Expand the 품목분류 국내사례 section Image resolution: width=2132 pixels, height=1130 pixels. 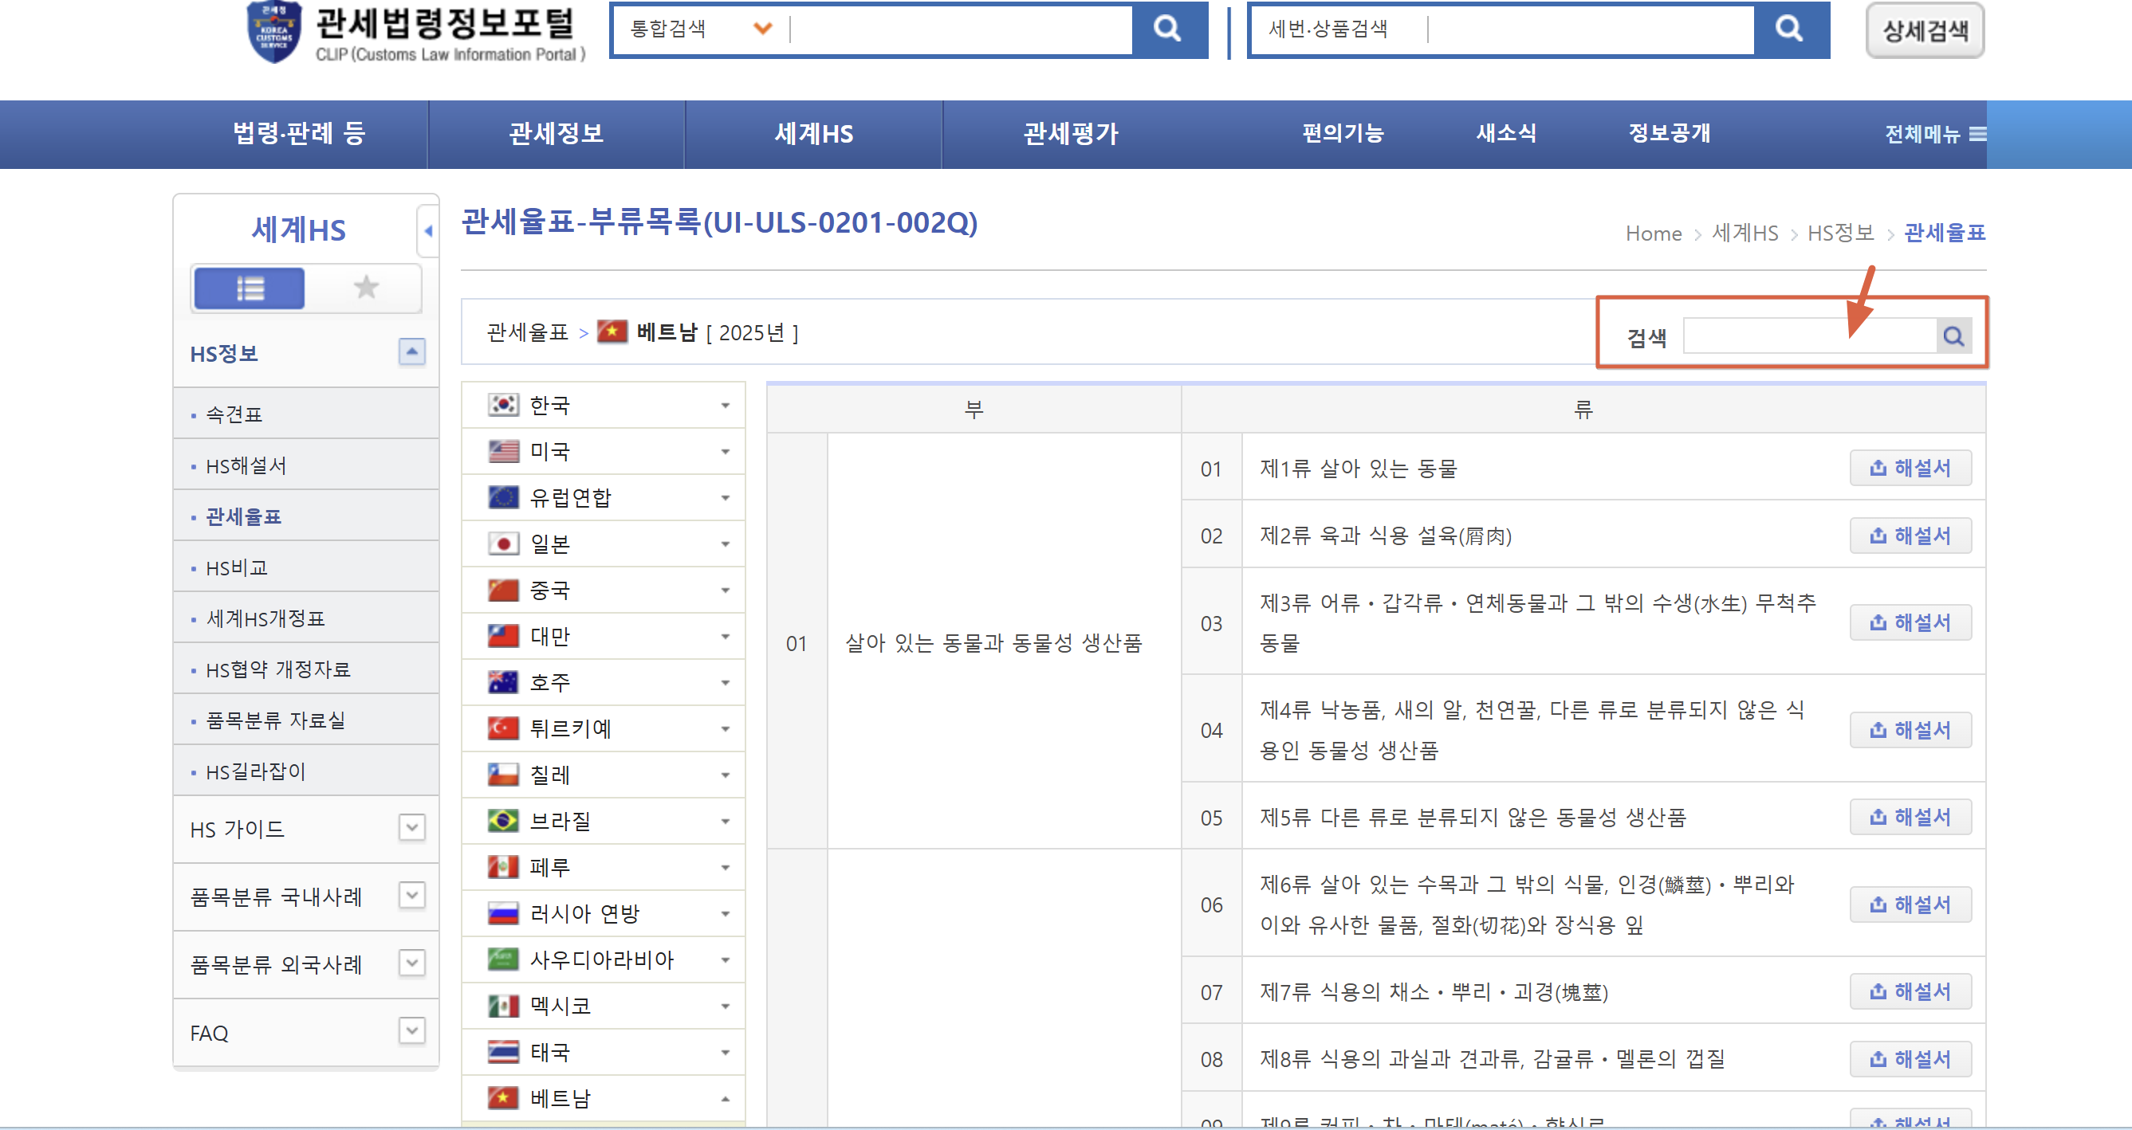tap(411, 895)
